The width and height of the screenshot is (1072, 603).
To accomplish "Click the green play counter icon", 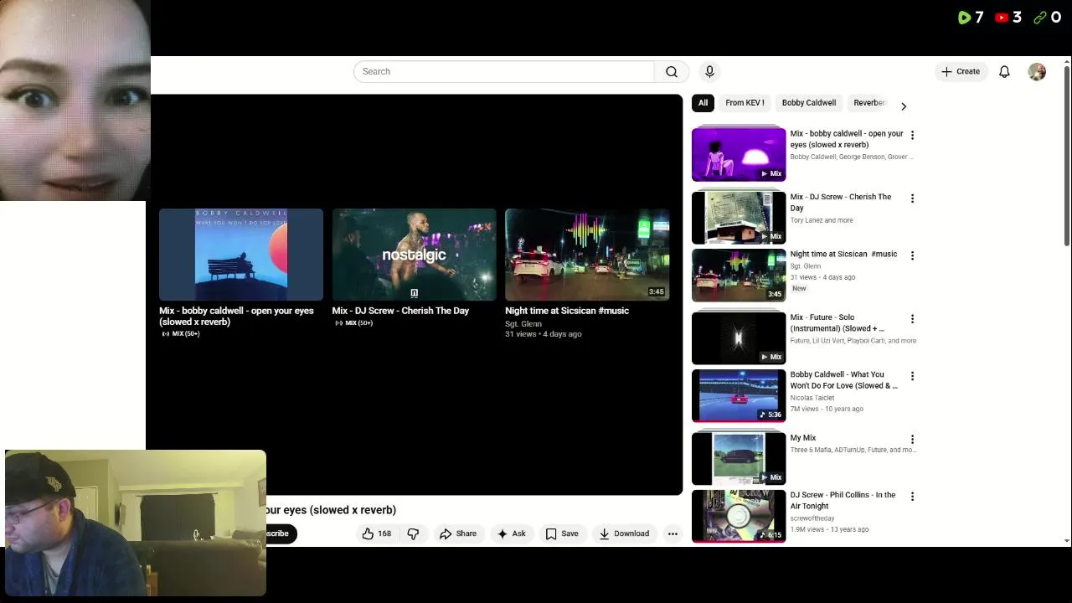I will 964,18.
